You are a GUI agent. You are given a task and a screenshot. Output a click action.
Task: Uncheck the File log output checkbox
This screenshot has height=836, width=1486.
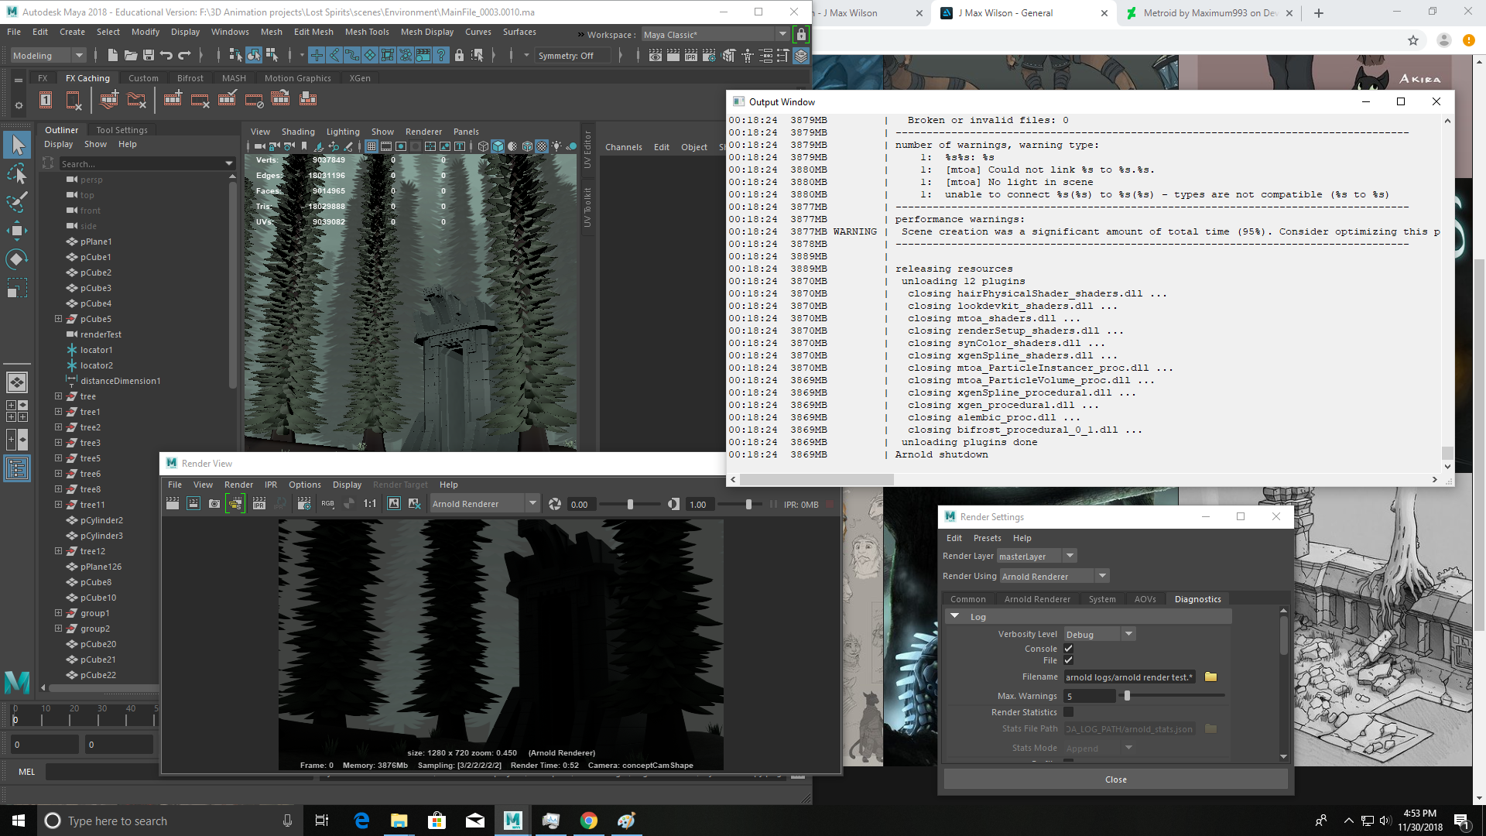[x=1069, y=660]
